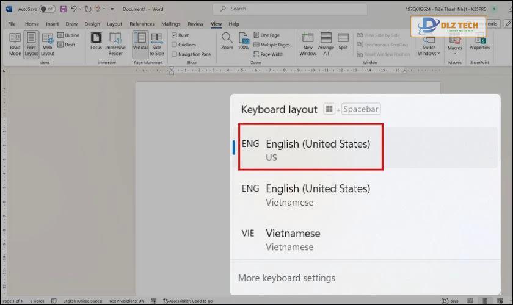
Task: Open the Help tab
Action: [233, 24]
